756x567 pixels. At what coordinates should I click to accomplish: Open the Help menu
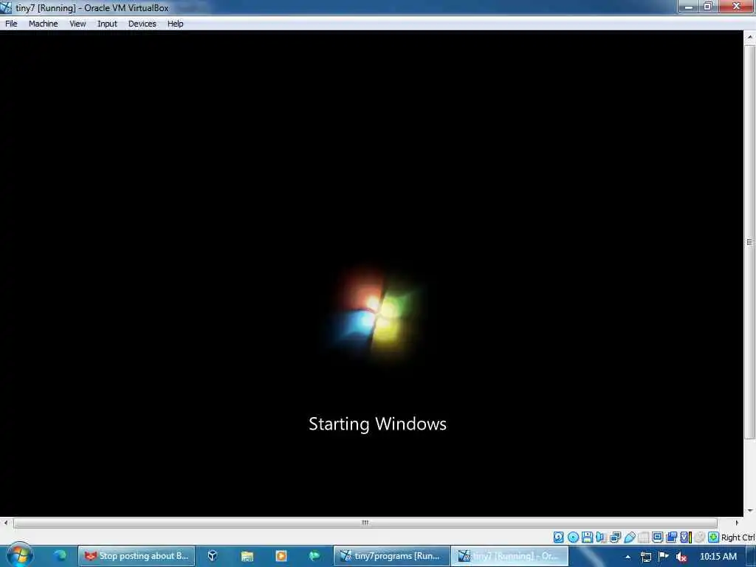click(175, 24)
